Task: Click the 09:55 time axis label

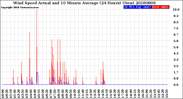Action: 71,94
